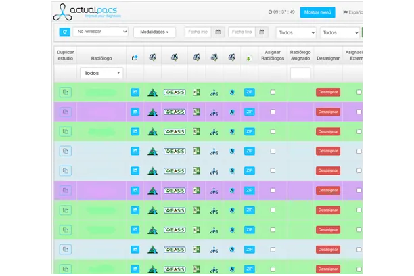This screenshot has width=414, height=276.
Task: Tick the external assignment checkbox in the first green row
Action: (359, 92)
